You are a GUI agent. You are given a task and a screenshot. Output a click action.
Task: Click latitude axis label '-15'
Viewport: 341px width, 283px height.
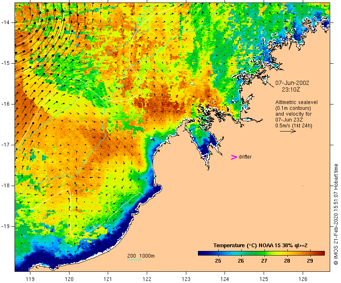tap(5, 63)
